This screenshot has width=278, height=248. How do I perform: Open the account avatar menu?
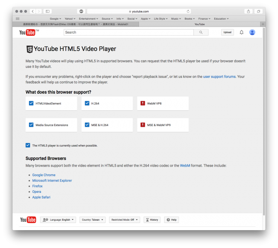point(252,32)
